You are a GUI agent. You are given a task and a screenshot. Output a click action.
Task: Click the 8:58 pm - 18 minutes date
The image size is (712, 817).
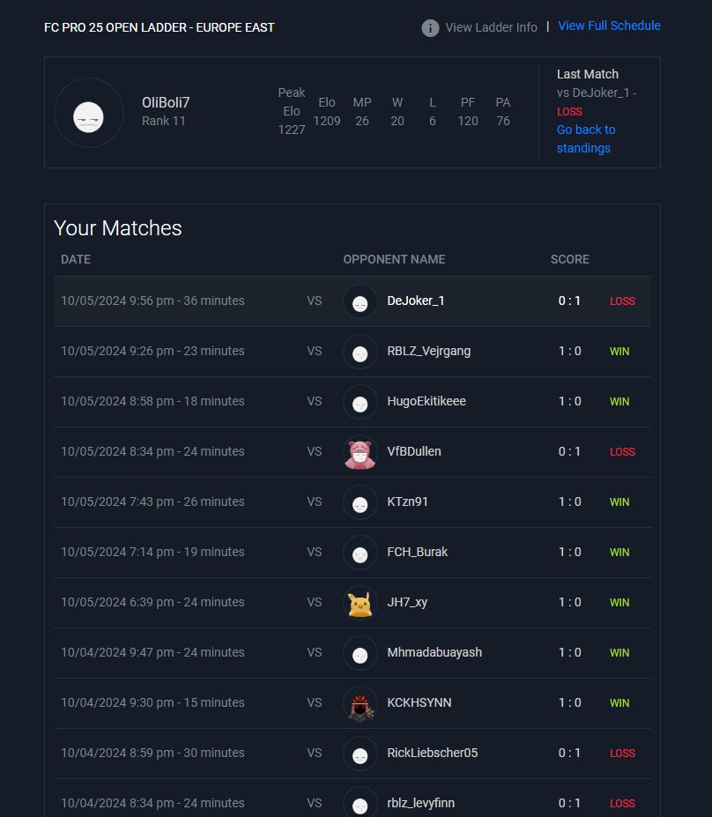(x=152, y=401)
